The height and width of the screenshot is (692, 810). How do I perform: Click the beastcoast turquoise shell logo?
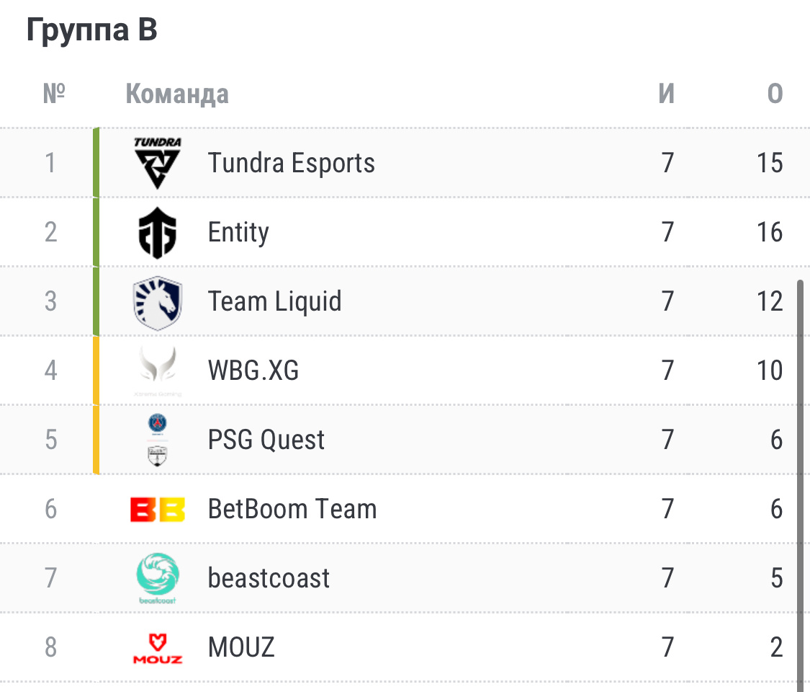pos(157,577)
